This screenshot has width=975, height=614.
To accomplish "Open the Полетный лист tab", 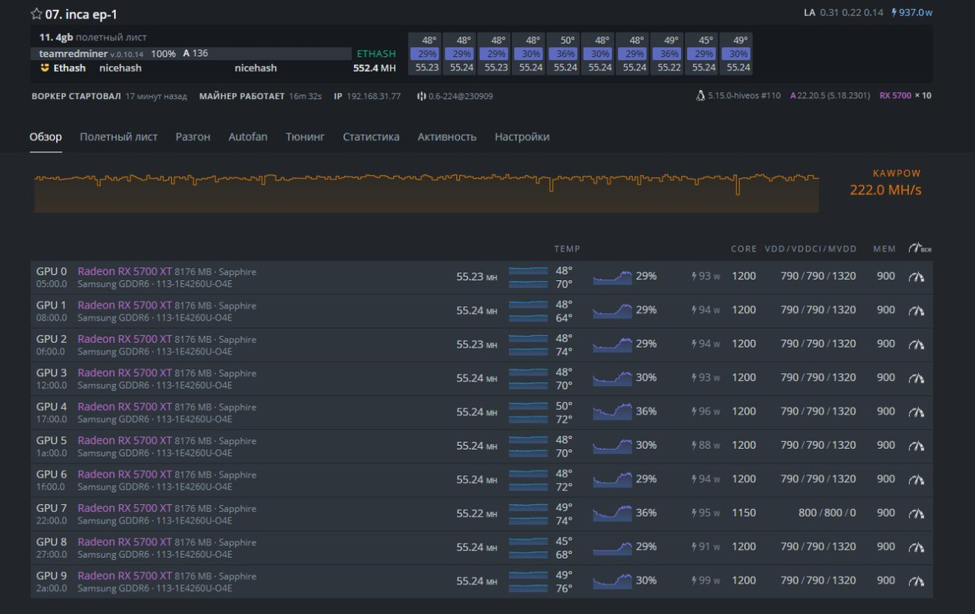I will point(118,137).
